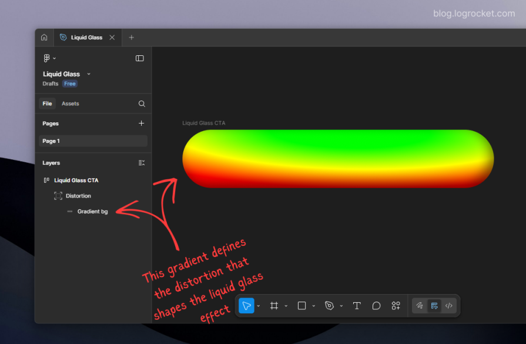Add a new page with the plus button

tap(141, 123)
